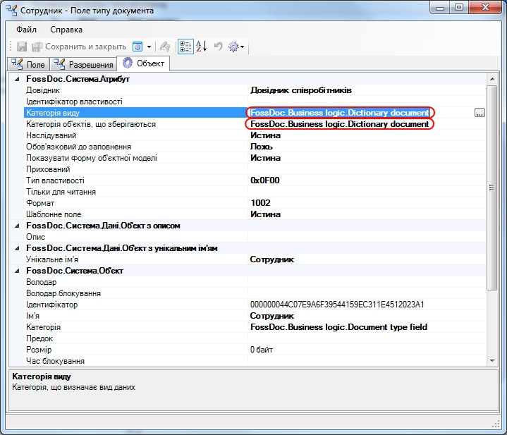Click the blue object view toolbar icon
Viewport: 507px width, 435px height.
point(138,47)
